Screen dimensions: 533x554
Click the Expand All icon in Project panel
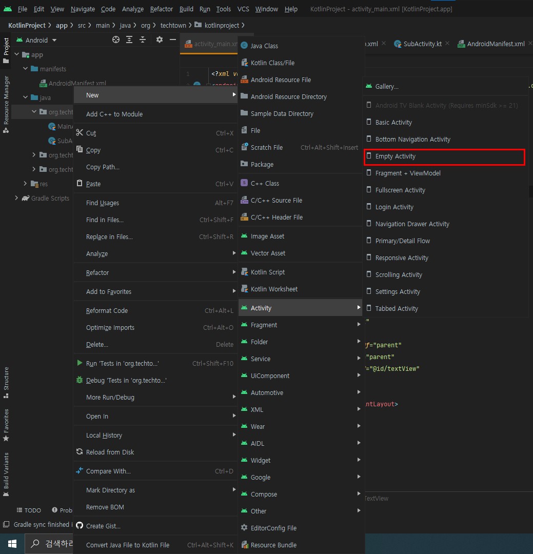tap(129, 39)
